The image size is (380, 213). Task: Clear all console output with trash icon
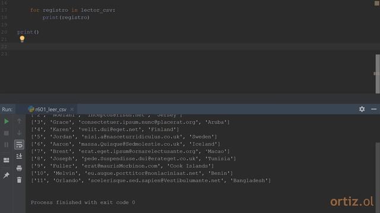pyautogui.click(x=19, y=180)
